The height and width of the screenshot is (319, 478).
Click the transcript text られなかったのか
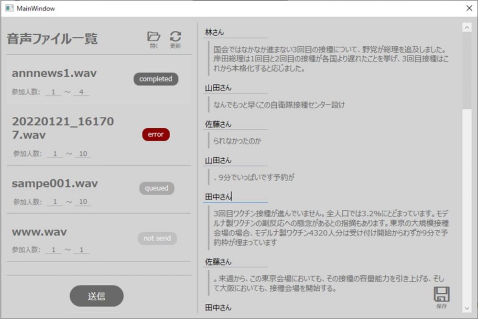pyautogui.click(x=237, y=141)
